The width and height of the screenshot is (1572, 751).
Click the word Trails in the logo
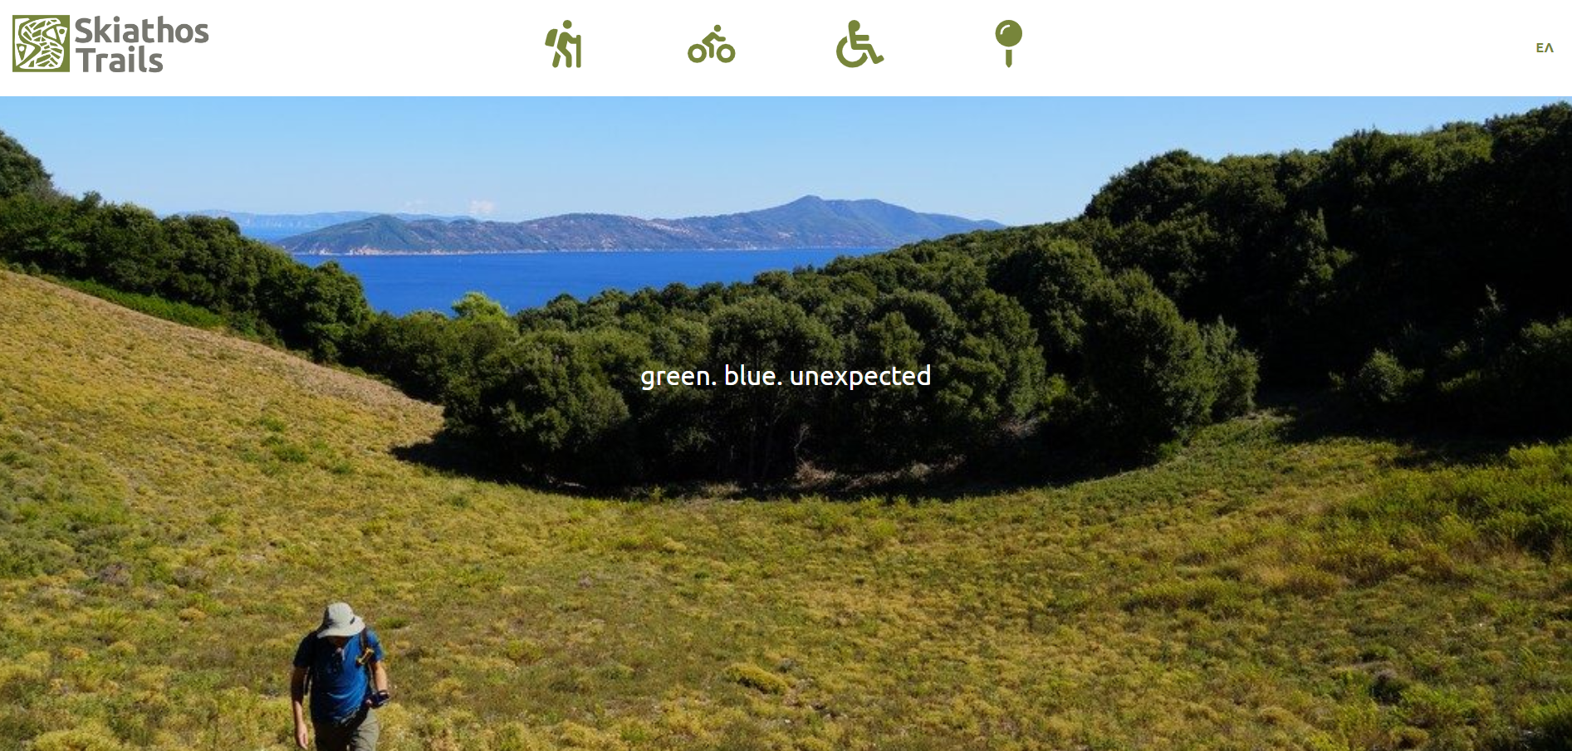(120, 60)
